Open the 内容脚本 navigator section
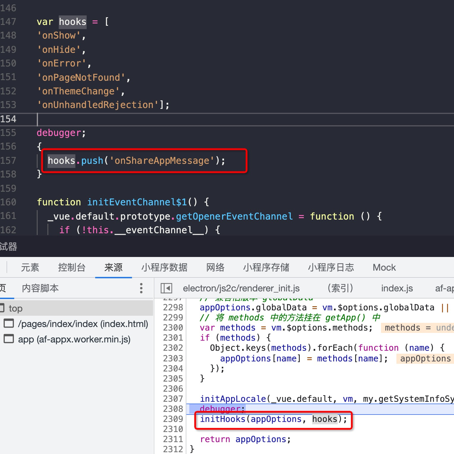Image resolution: width=454 pixels, height=454 pixels. pyautogui.click(x=40, y=288)
